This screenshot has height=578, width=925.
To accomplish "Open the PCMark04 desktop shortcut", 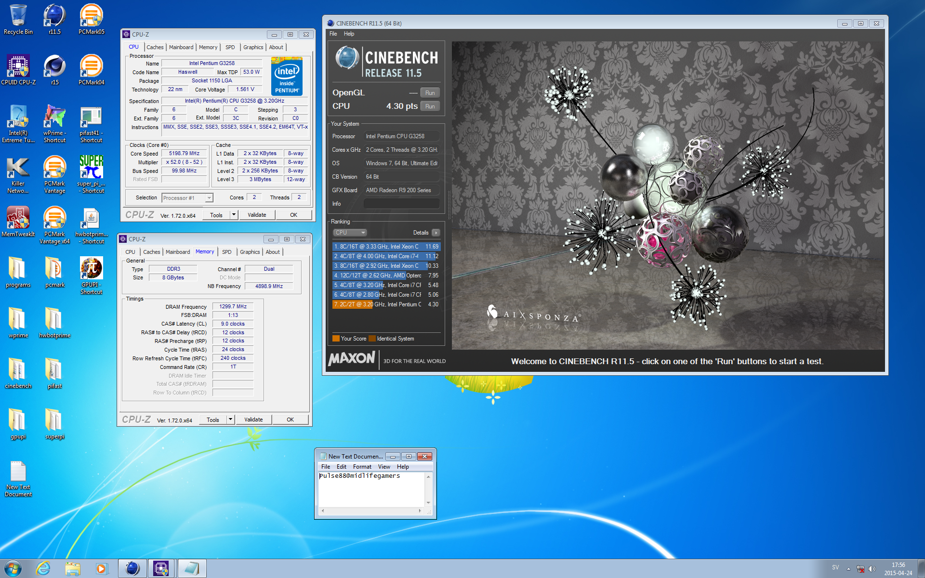I will tap(91, 70).
